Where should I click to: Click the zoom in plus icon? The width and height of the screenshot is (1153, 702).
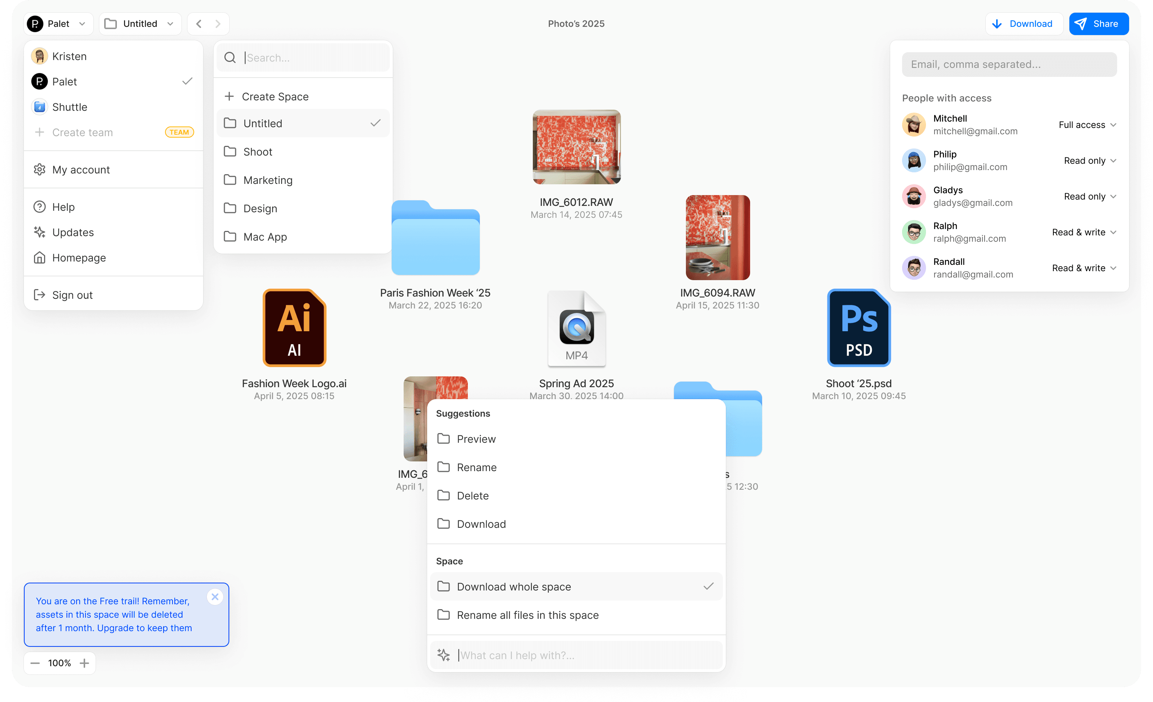click(84, 663)
